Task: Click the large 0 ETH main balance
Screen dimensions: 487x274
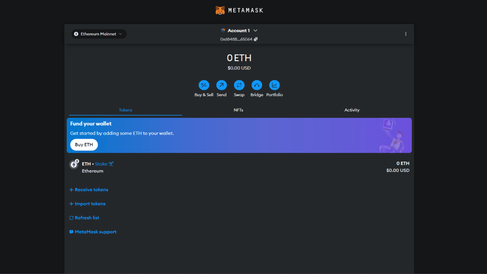Action: [239, 58]
